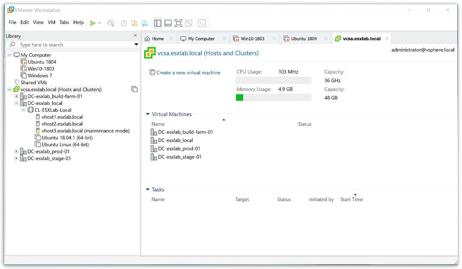Viewport: 462px width, 269px height.
Task: Send Ctrl+Alt+Del to the virtual machine
Action: [110, 23]
